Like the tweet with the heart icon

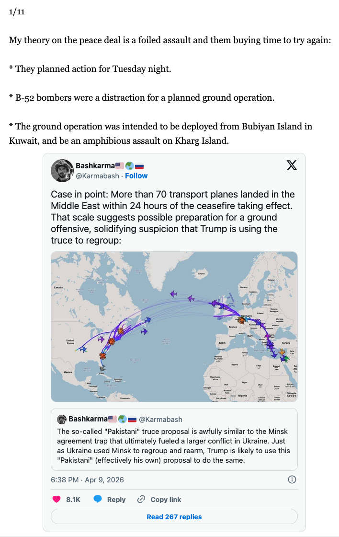click(x=56, y=499)
